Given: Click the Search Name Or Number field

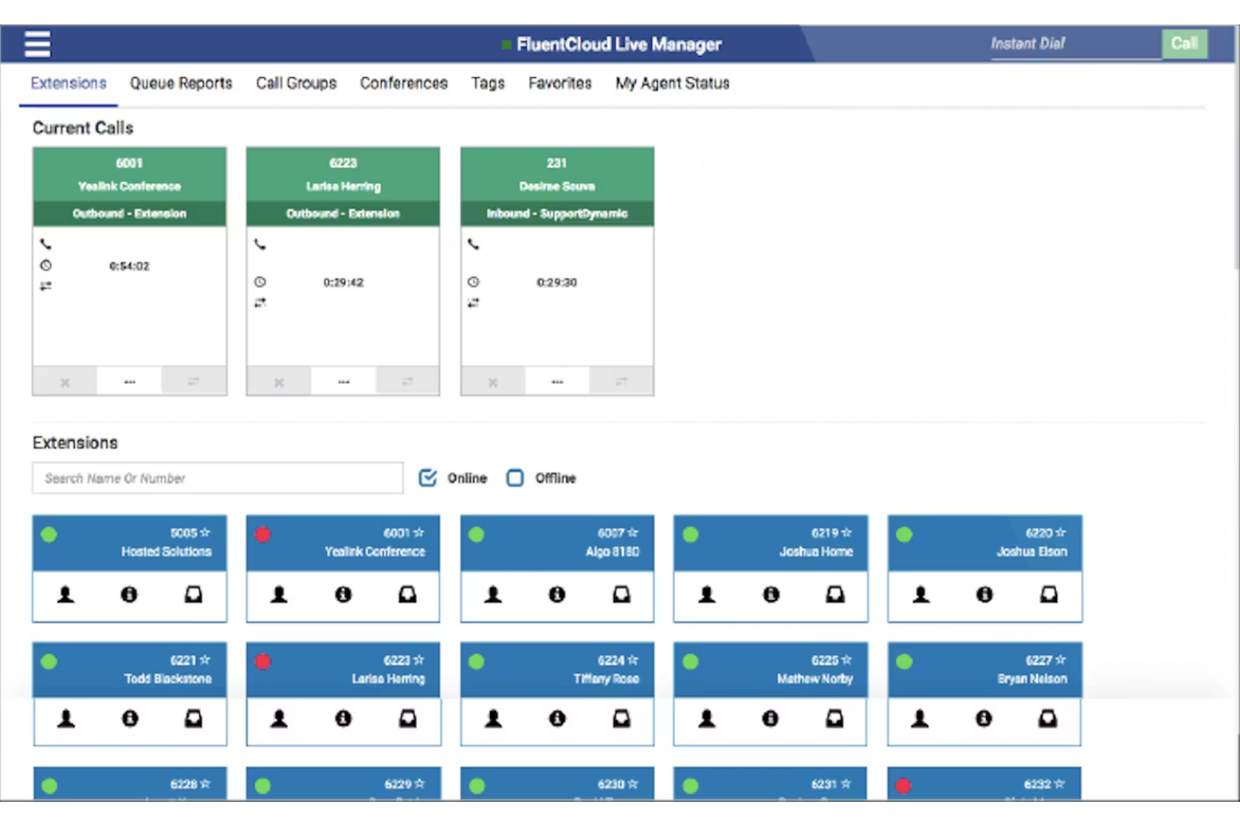Looking at the screenshot, I should coord(217,477).
